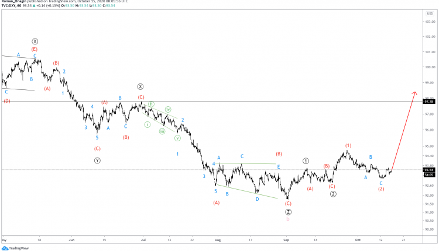Click the circled X label above red (E)
The image size is (439, 251).
click(x=35, y=41)
